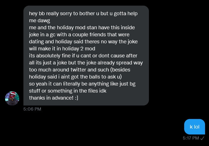Click the "me dawg" text line
The image size is (209, 146).
[x=39, y=21]
